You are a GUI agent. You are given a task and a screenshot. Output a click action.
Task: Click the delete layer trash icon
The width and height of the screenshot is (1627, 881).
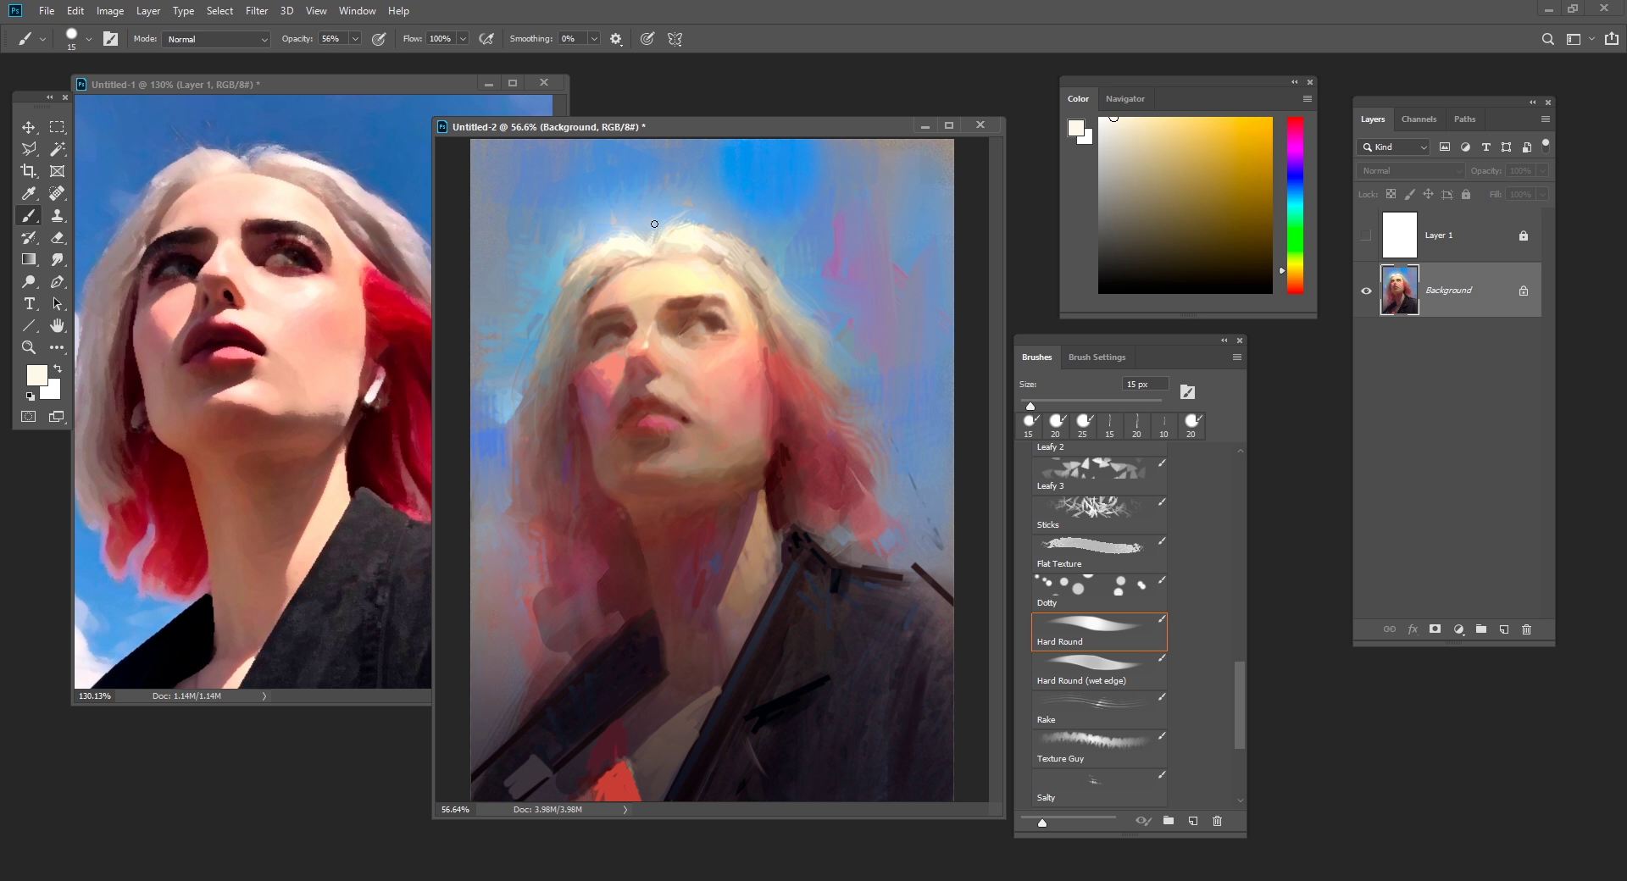pyautogui.click(x=1527, y=629)
